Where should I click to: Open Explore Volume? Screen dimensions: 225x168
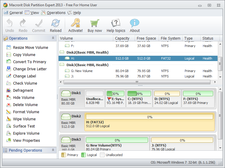click(23, 133)
